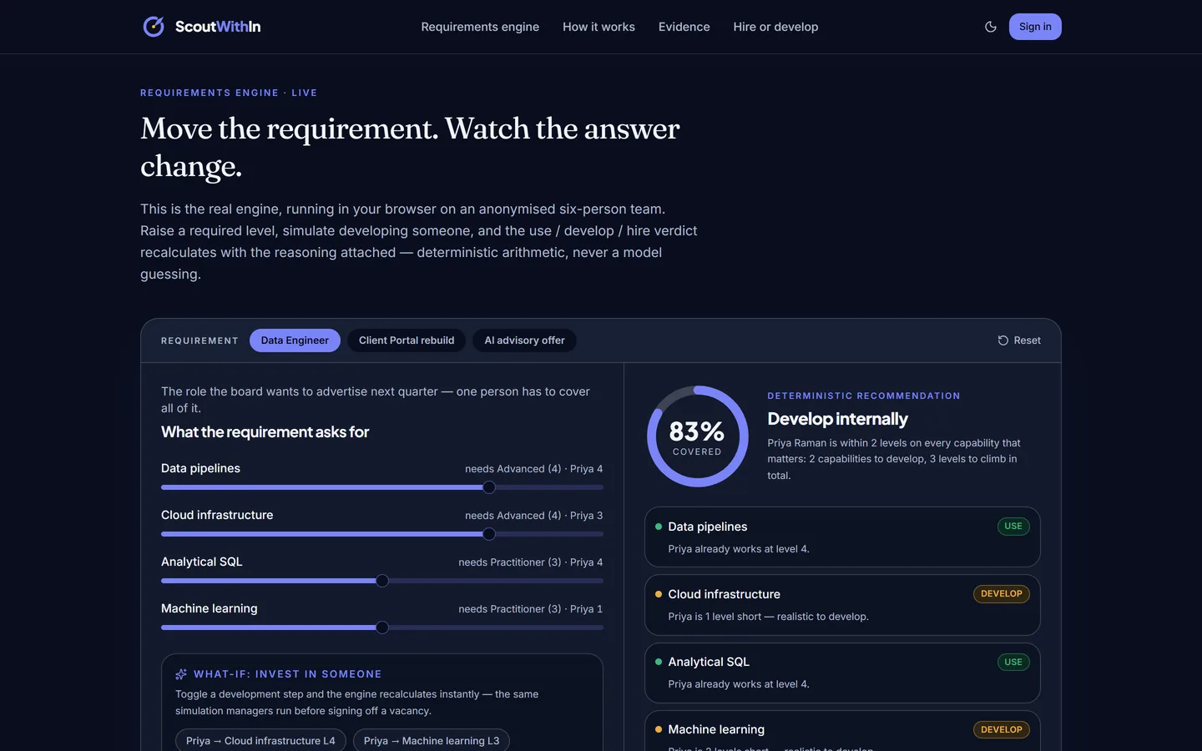Go to the Evidence nav item
1202x751 pixels.
[x=684, y=27]
